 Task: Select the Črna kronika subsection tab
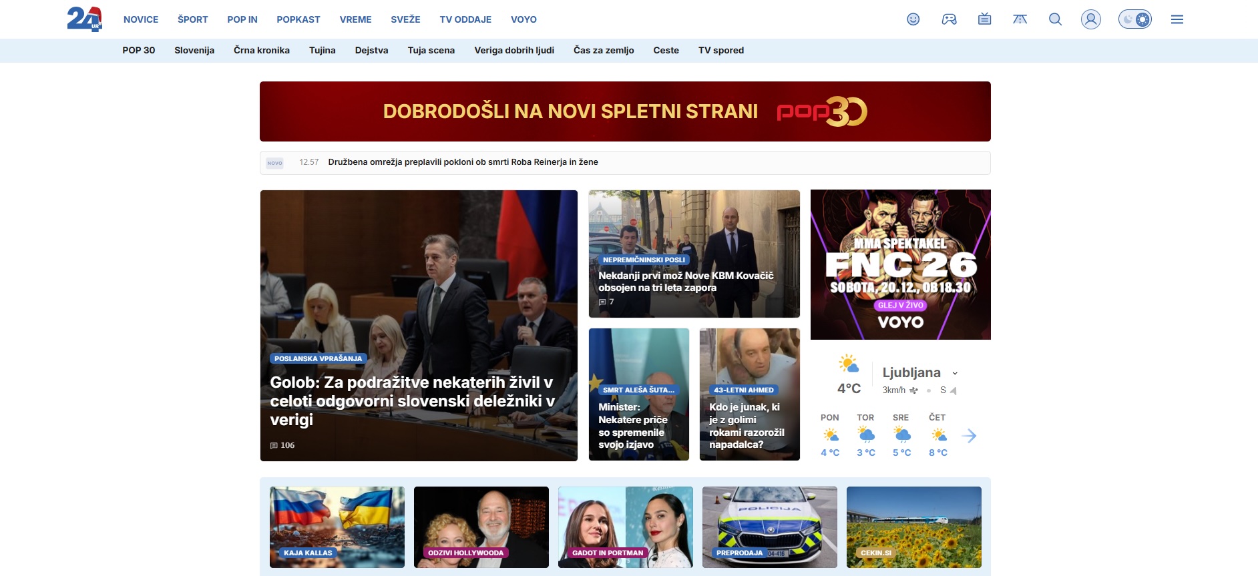(261, 50)
